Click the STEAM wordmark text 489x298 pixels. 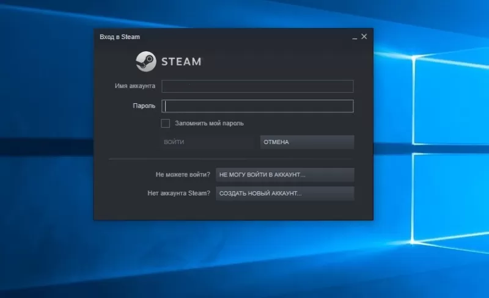(x=182, y=62)
